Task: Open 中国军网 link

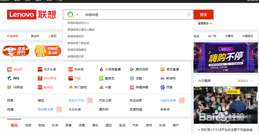Action: (x=248, y=36)
